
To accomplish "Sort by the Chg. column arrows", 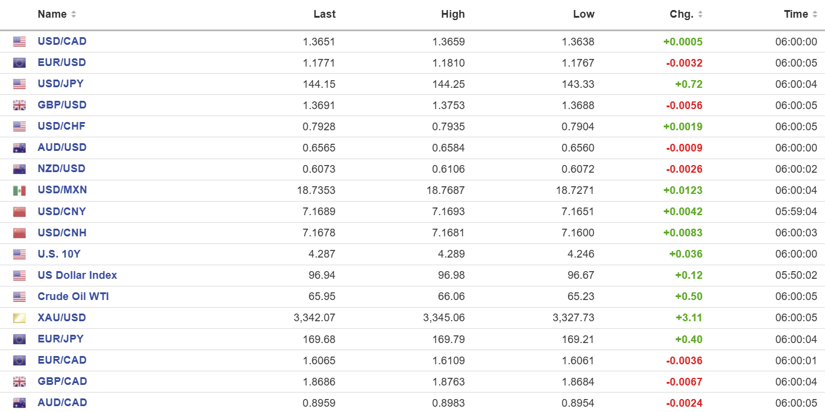I will coord(700,14).
